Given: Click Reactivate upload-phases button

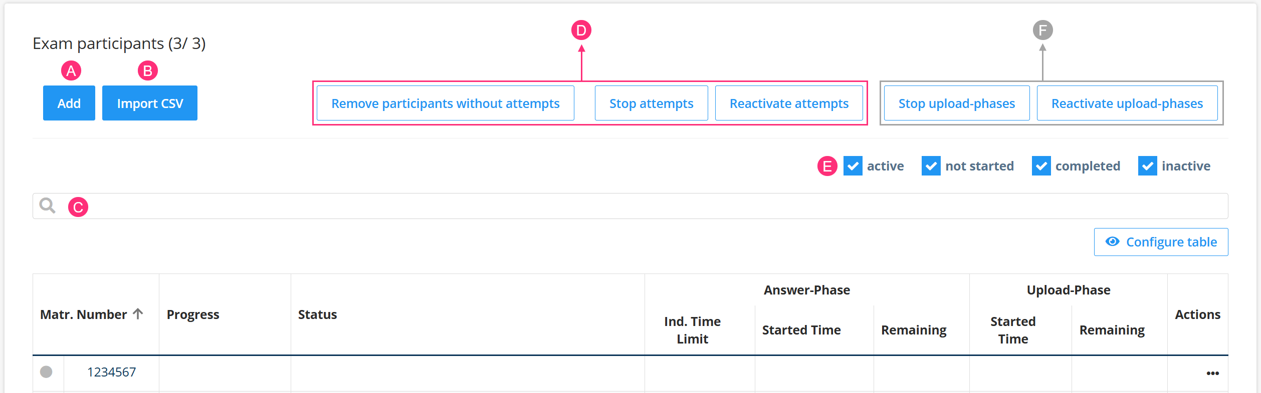Looking at the screenshot, I should [1127, 103].
